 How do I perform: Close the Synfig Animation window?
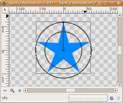coord(119,3)
